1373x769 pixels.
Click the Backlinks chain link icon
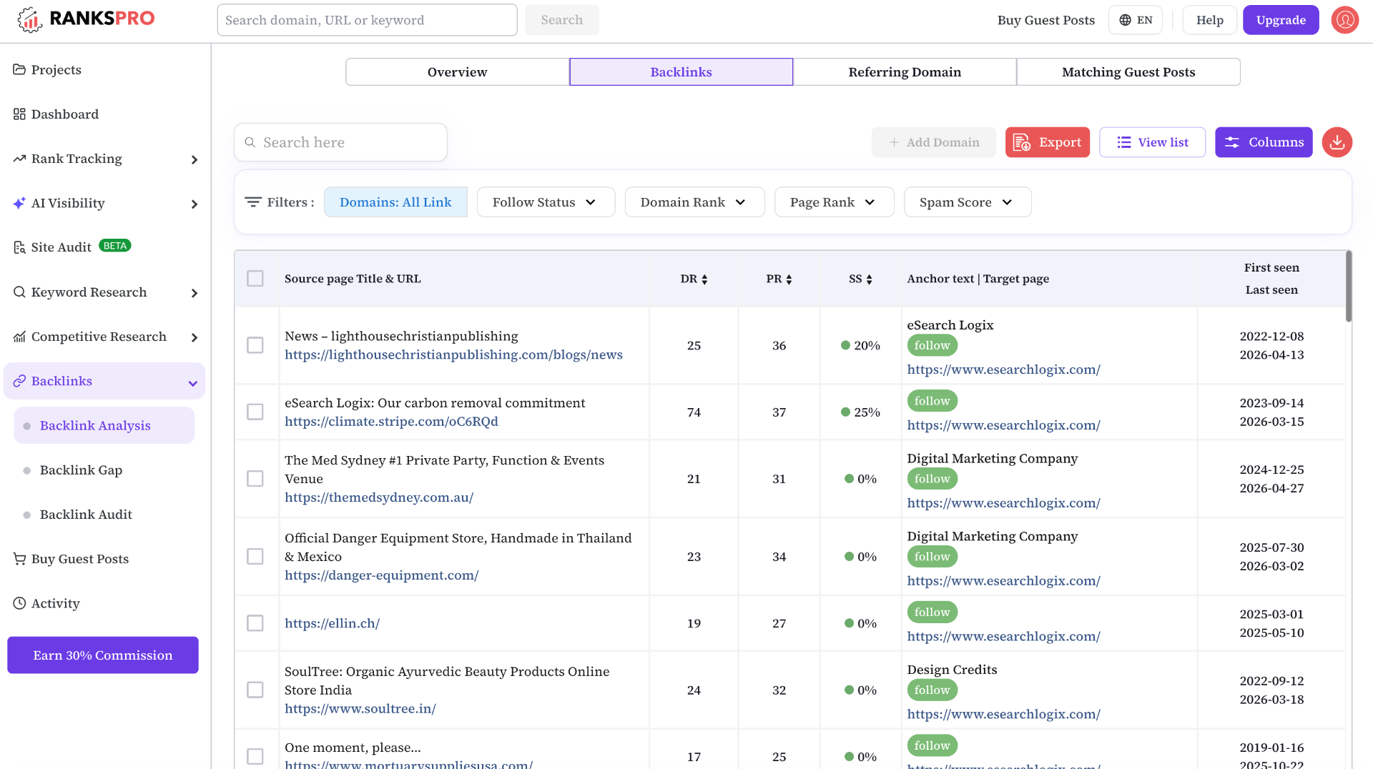tap(19, 381)
